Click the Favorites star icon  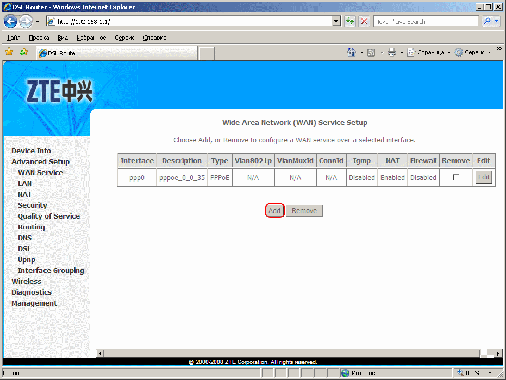[9, 52]
